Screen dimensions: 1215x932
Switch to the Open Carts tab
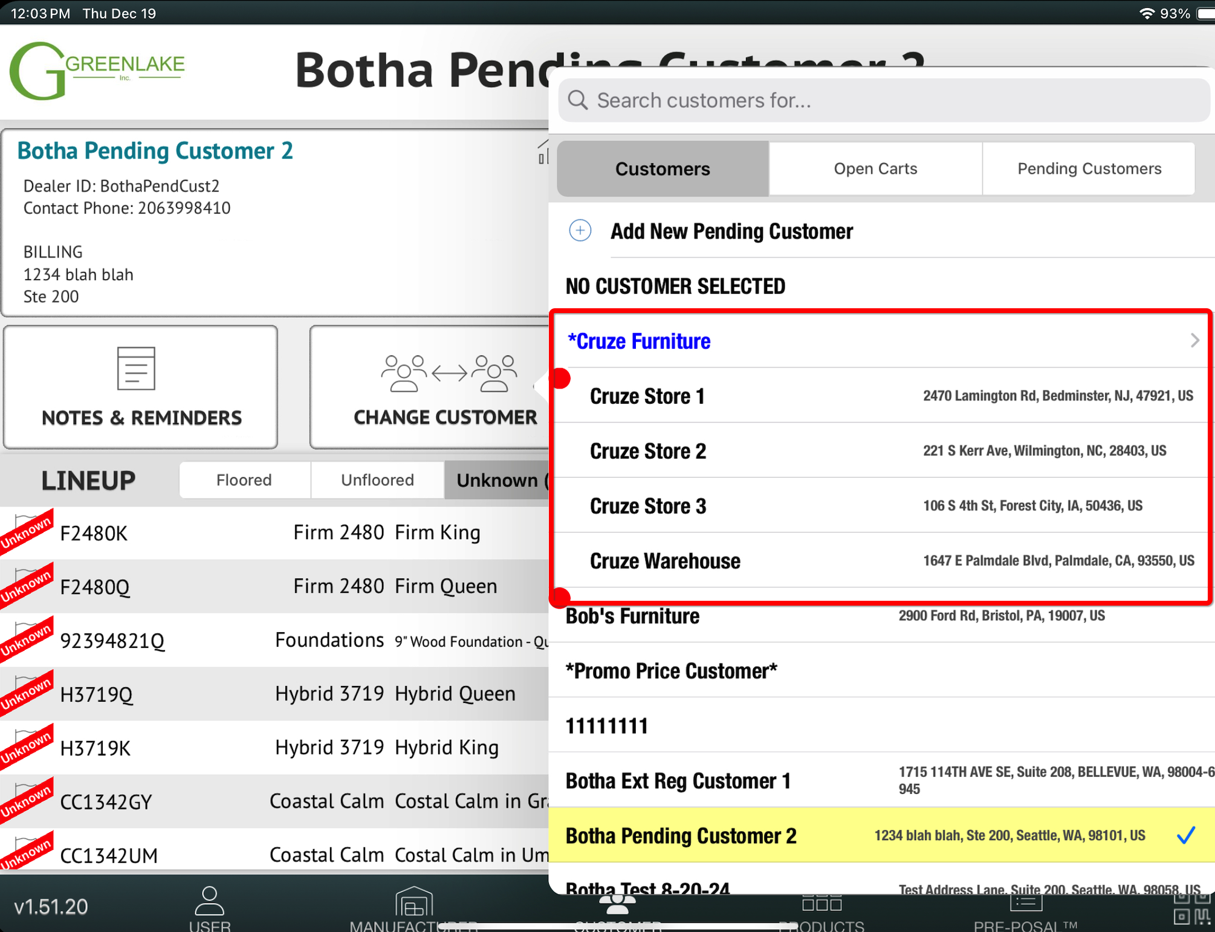click(875, 169)
